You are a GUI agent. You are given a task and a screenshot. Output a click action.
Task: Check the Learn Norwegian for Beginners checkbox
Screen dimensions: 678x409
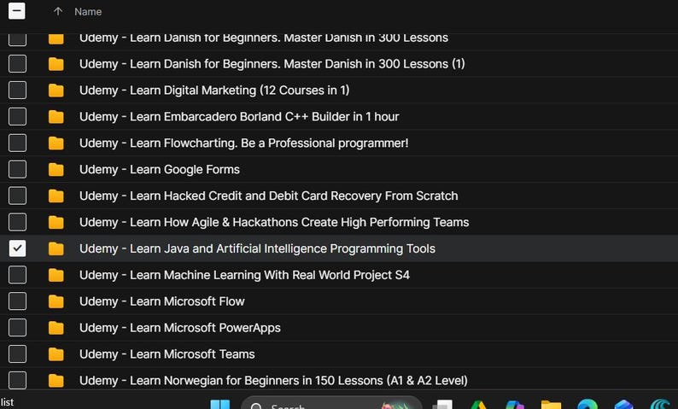pyautogui.click(x=17, y=381)
